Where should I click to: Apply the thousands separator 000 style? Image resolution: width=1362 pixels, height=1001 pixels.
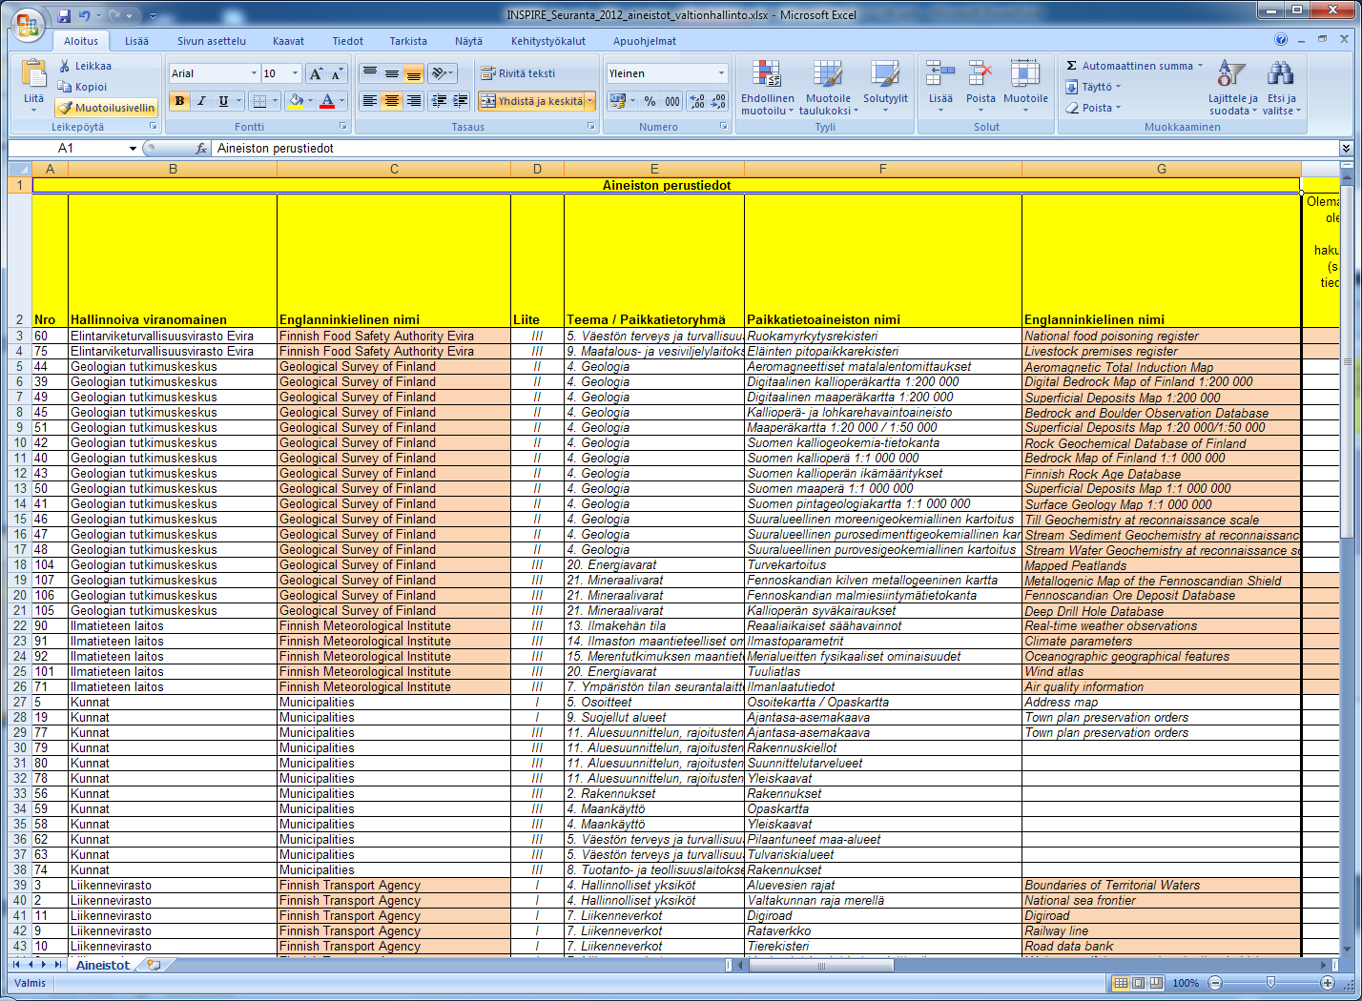coord(672,101)
